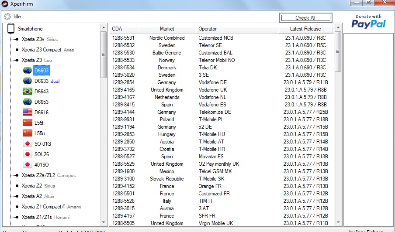This screenshot has height=232, width=395.
Task: Click the USA flag icon for D6616
Action: point(28,112)
